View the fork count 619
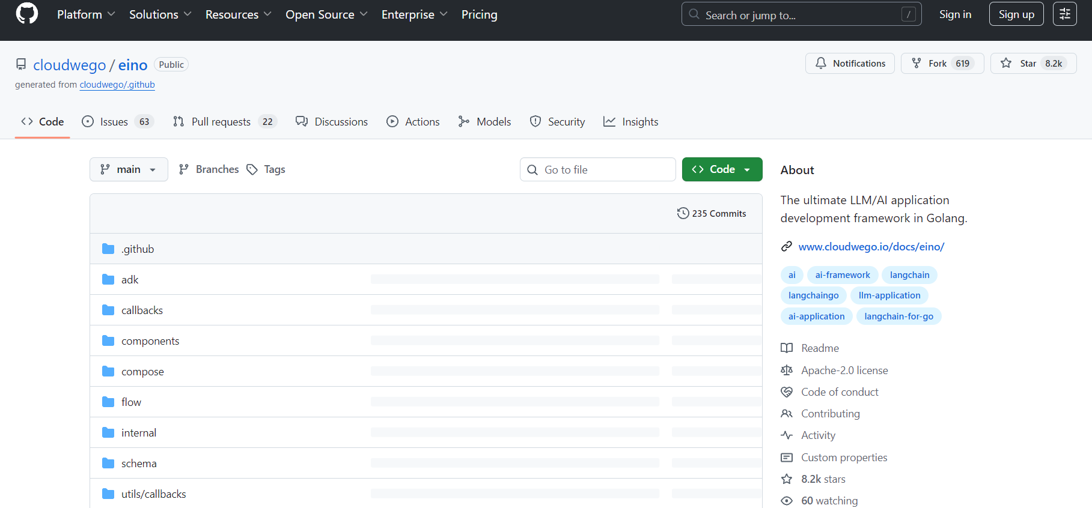Image resolution: width=1092 pixels, height=508 pixels. (963, 64)
